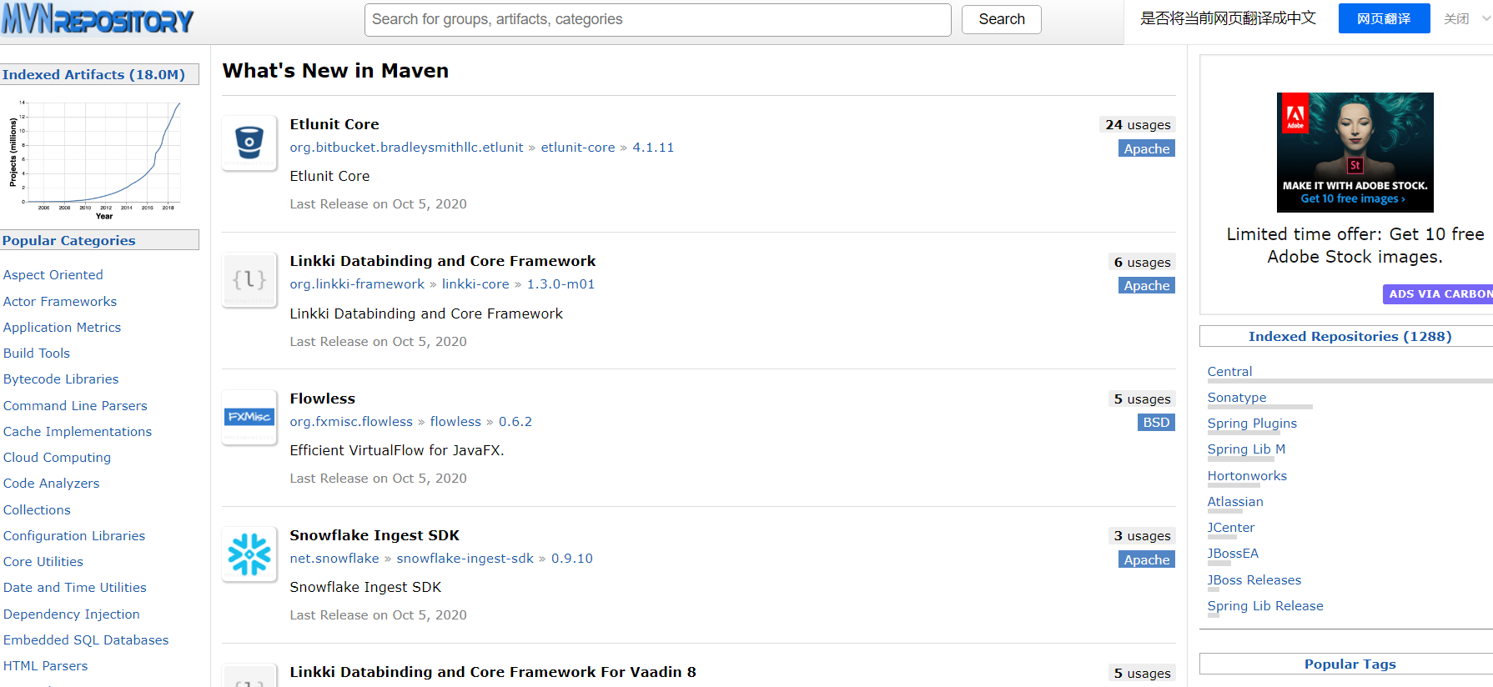1493x687 pixels.
Task: Open the Dependency Injection category
Action: (x=72, y=614)
